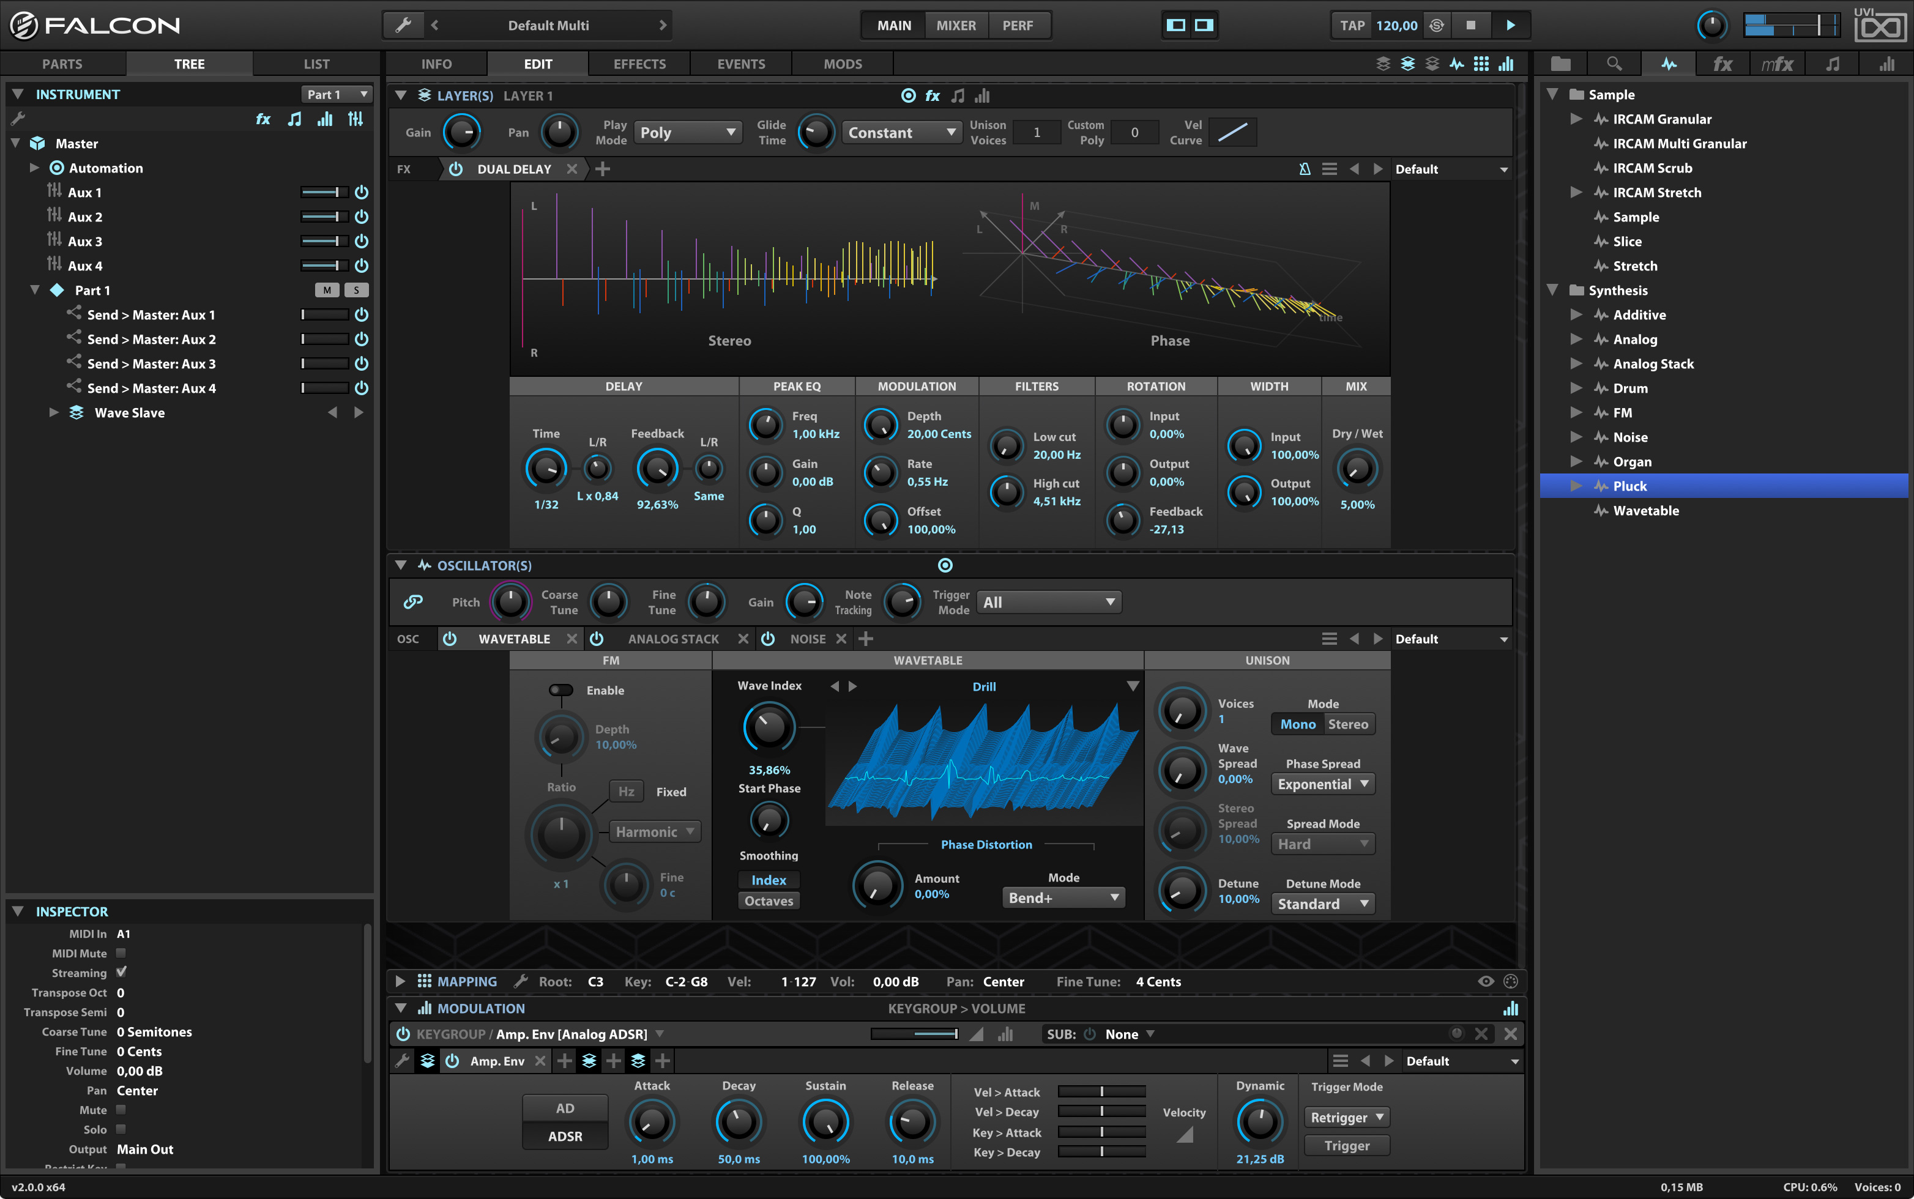
Task: Open the file browser folder icon
Action: [1560, 64]
